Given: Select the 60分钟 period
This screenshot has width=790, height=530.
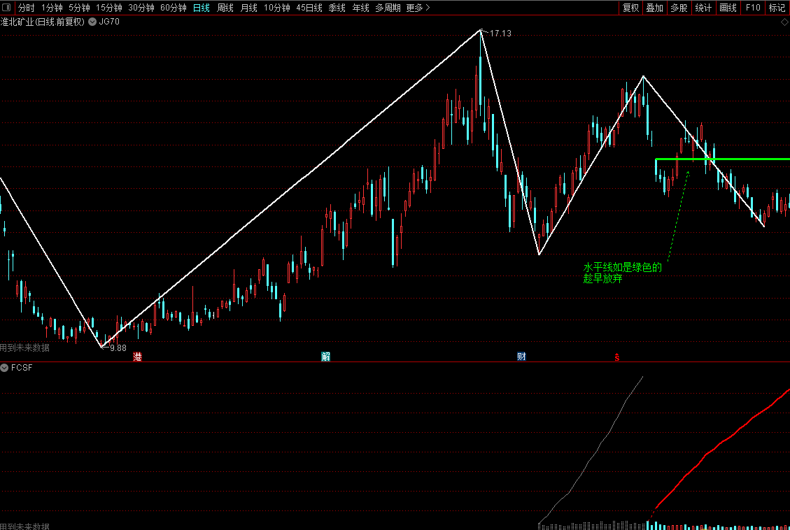Looking at the screenshot, I should tap(174, 8).
